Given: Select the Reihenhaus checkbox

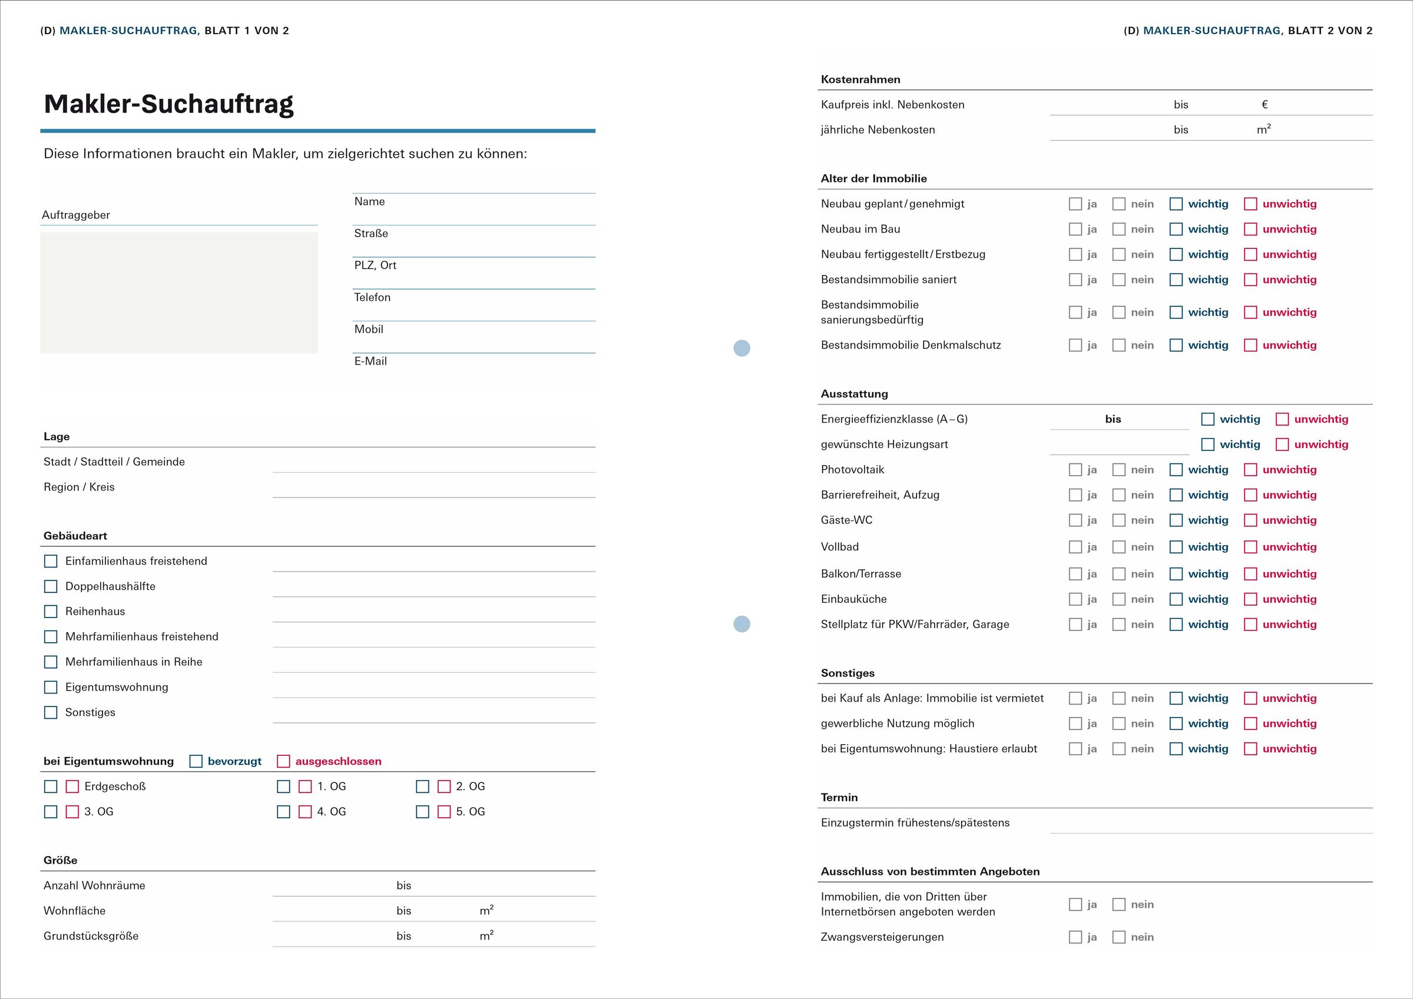Looking at the screenshot, I should pos(51,612).
